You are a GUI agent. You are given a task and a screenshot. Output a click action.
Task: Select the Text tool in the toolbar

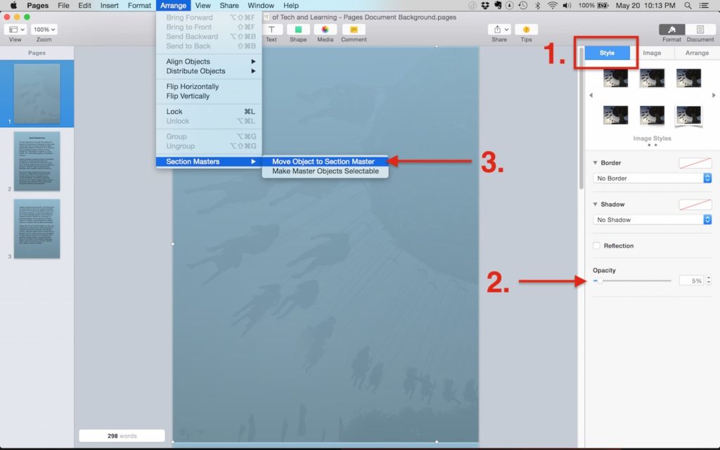click(x=272, y=30)
